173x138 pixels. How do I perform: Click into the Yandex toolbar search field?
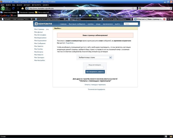32,16
